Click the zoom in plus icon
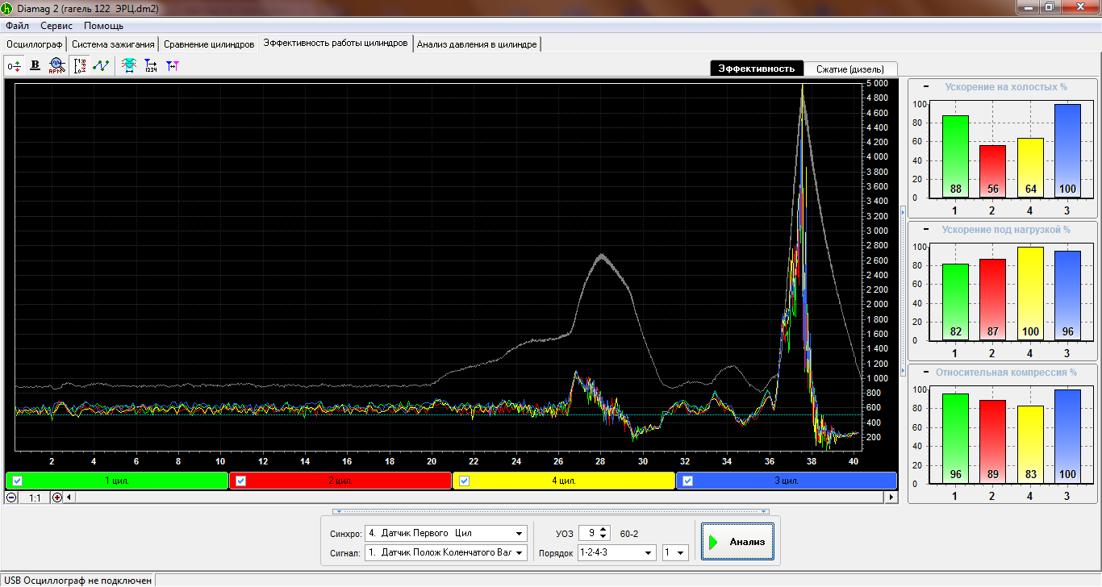Image resolution: width=1102 pixels, height=587 pixels. (56, 497)
